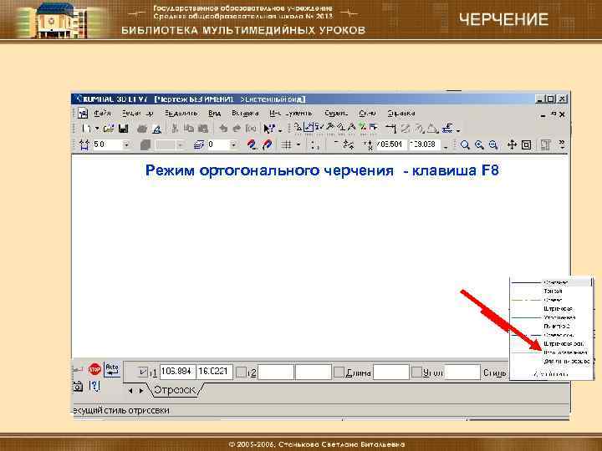This screenshot has height=451, width=602.
Task: Open the Выделить menu
Action: tap(181, 114)
